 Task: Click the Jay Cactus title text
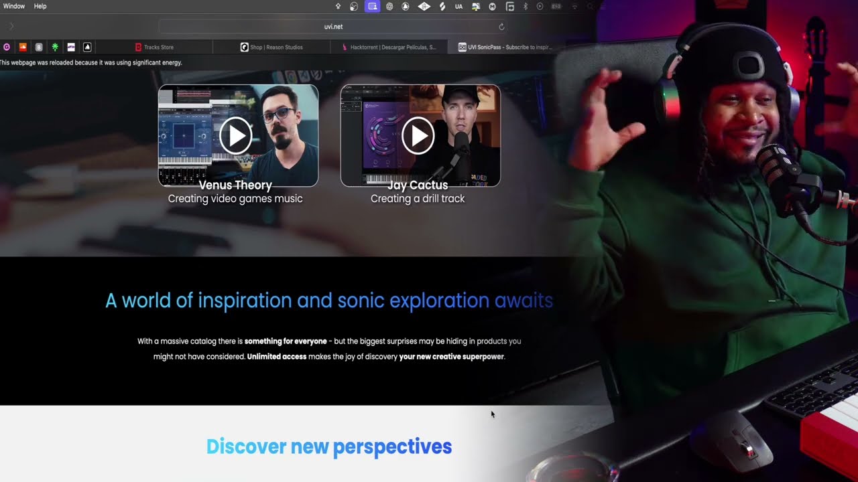tap(418, 185)
